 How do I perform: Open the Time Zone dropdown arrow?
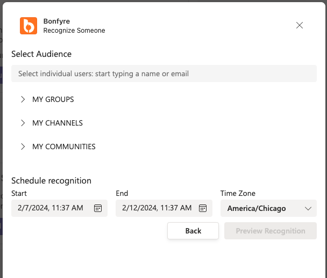[x=308, y=208]
